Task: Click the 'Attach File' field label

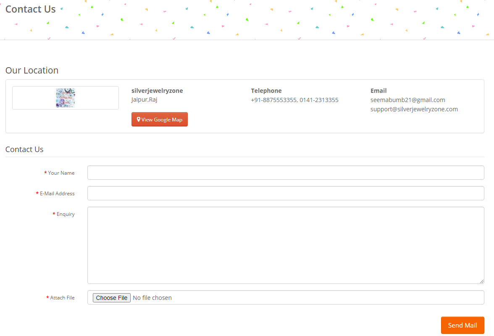Action: pos(62,298)
